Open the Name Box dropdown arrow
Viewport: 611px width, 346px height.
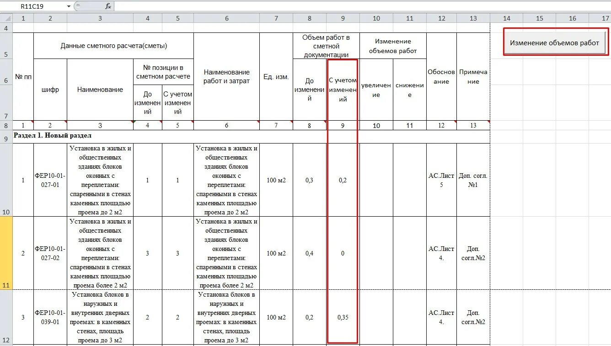(x=69, y=6)
